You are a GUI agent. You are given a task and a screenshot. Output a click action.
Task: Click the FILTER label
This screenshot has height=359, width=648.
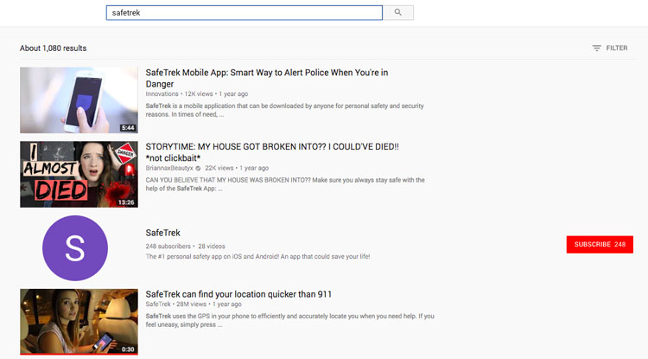(617, 48)
